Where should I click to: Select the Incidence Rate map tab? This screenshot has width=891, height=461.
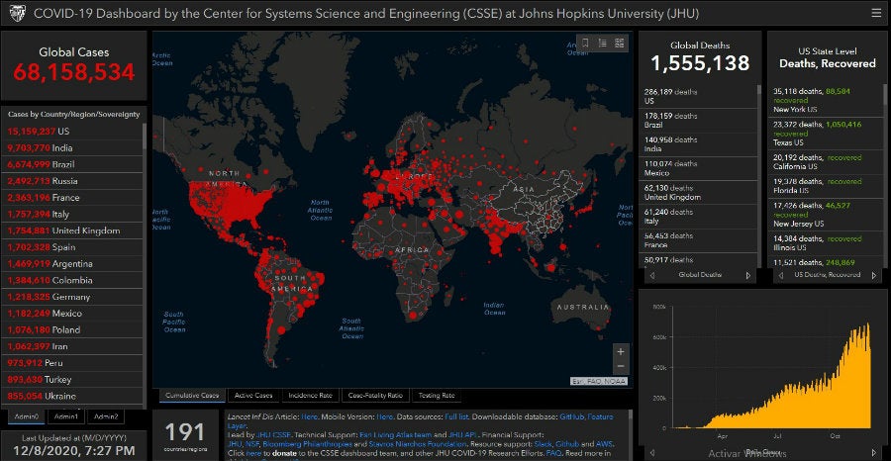311,396
